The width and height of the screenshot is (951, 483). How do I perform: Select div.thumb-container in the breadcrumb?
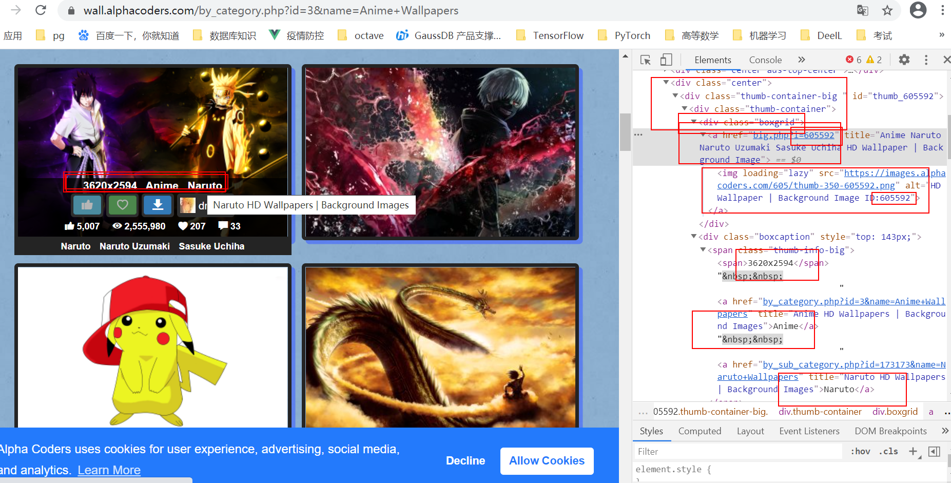[820, 412]
